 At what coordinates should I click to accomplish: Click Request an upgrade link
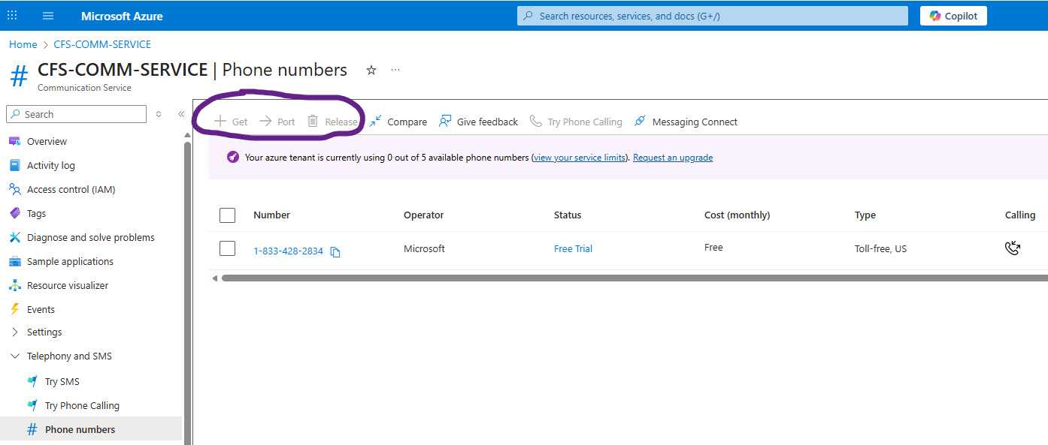pyautogui.click(x=673, y=158)
